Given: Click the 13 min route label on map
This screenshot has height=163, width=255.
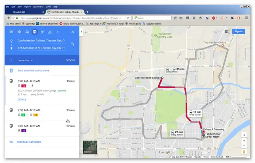Looking at the screenshot, I should [195, 113].
